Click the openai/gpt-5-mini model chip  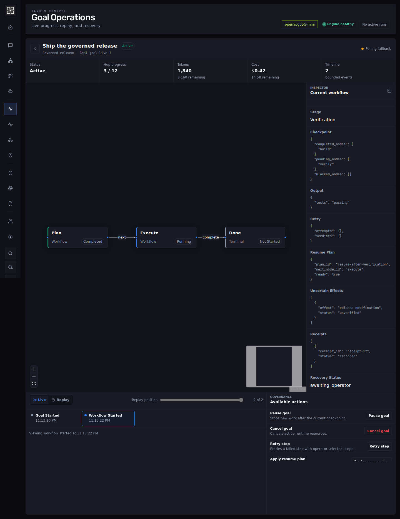[300, 24]
